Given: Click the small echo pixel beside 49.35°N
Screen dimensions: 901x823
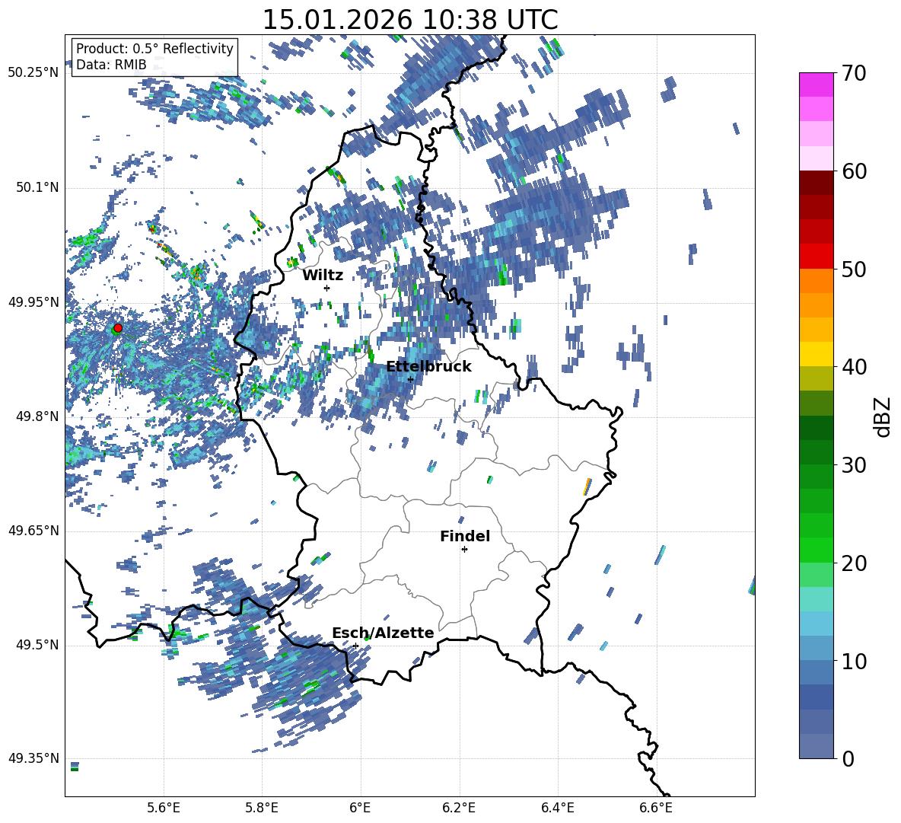Looking at the screenshot, I should click(75, 766).
